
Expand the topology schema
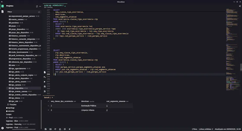pyautogui.click(x=10, y=108)
